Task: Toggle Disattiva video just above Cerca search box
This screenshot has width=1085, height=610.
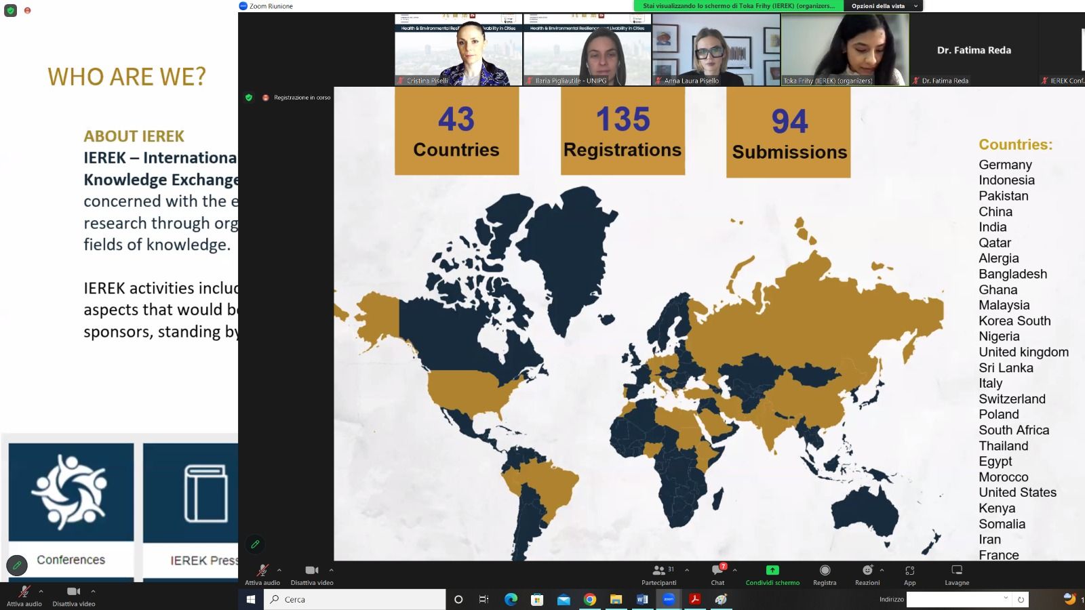Action: (312, 573)
